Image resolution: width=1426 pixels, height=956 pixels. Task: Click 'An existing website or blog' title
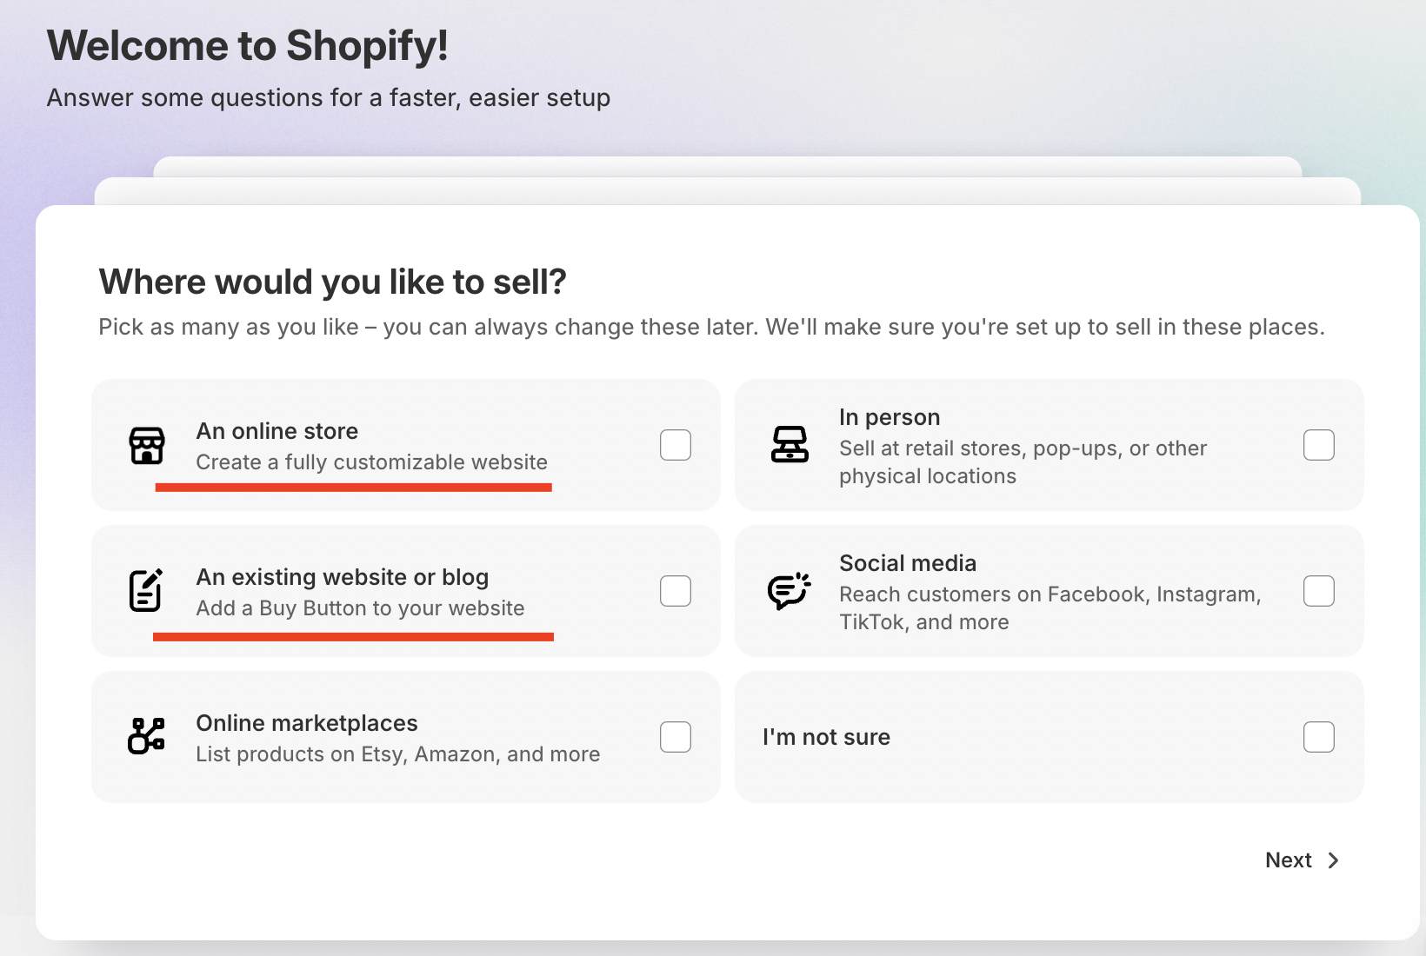tap(343, 577)
